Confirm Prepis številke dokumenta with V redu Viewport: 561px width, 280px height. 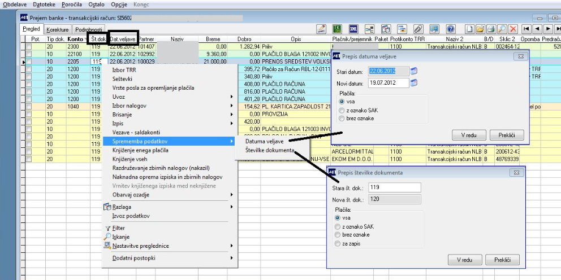pos(465,260)
